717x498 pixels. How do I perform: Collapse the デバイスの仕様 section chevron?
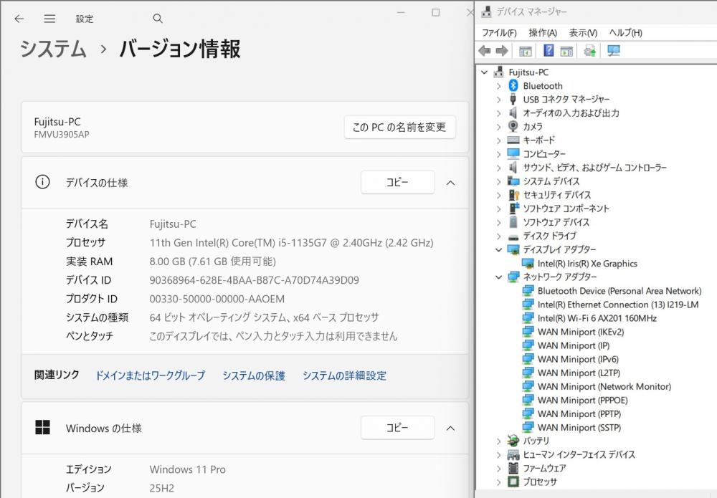tap(450, 183)
